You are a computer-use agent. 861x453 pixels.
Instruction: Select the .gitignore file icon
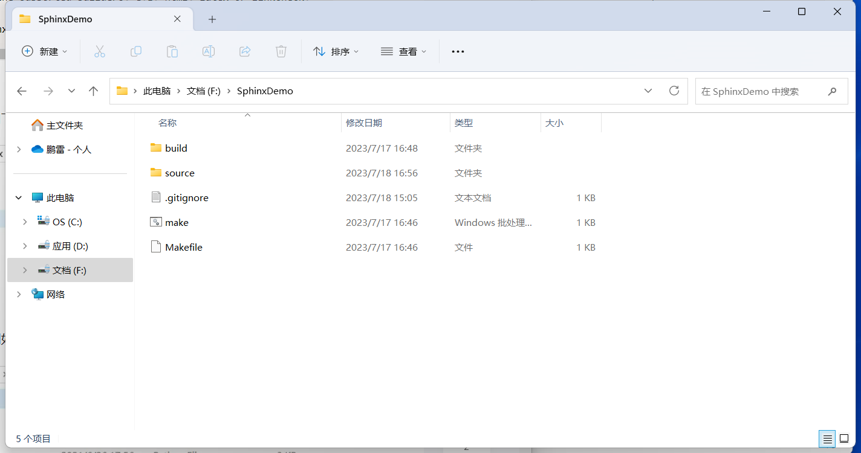[157, 197]
